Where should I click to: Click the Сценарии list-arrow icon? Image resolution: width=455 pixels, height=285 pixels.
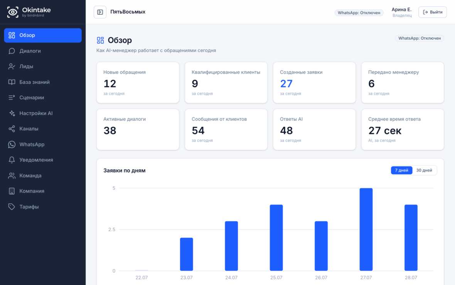click(12, 98)
